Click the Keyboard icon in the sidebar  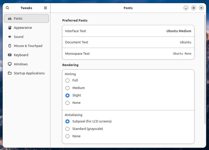tap(10, 55)
